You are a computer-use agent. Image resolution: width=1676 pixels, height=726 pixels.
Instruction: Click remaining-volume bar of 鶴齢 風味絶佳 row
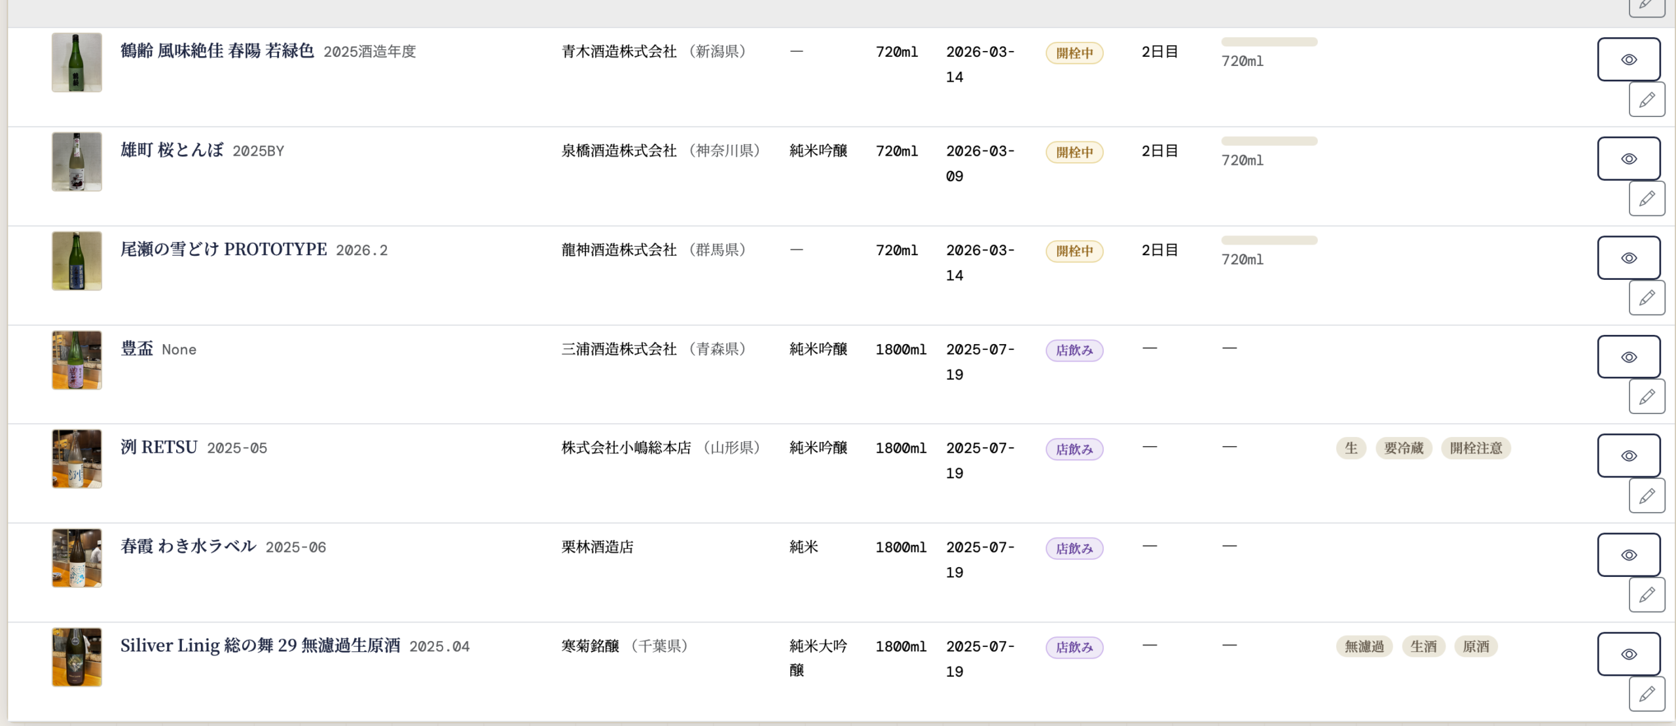1269,43
